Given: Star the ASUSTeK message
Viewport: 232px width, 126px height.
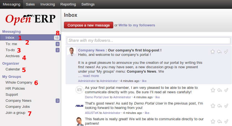Looking at the screenshot, I should (x=213, y=106).
